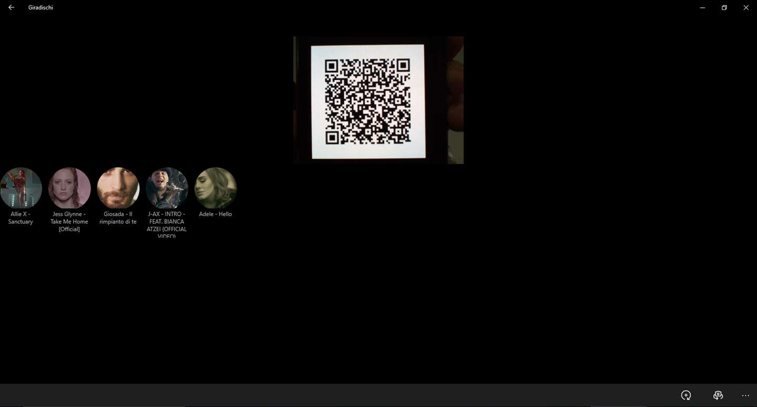This screenshot has height=407, width=757.
Task: Select the Adele - Hello thumbnail
Action: click(x=216, y=188)
